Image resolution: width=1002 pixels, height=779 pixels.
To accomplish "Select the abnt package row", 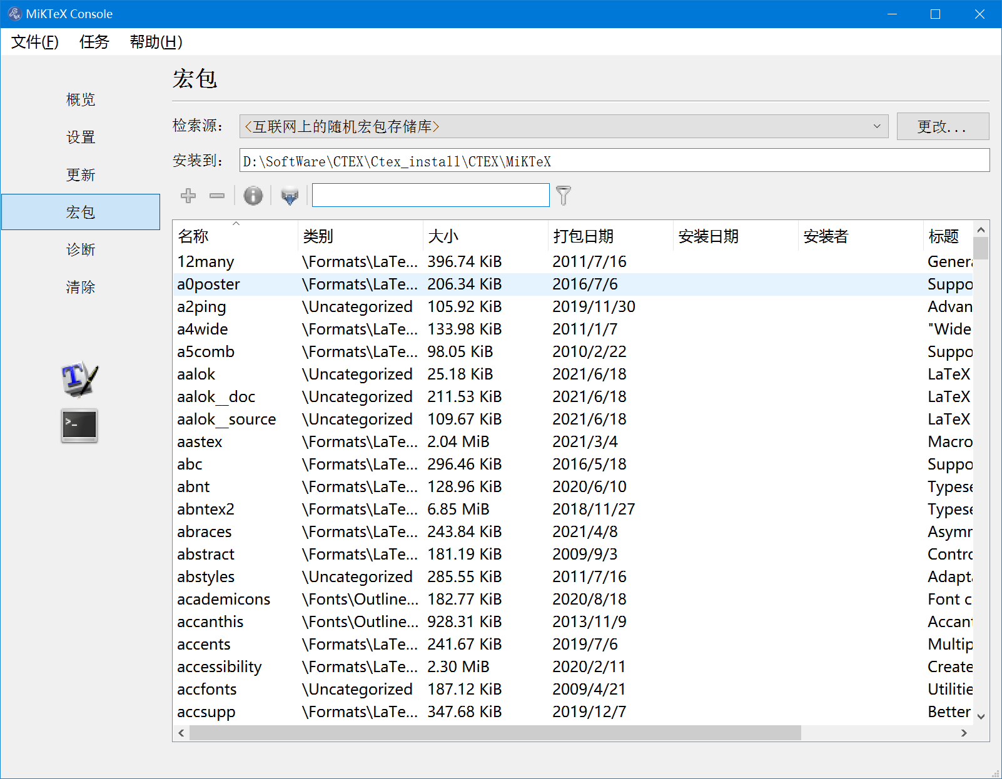I will [x=573, y=486].
